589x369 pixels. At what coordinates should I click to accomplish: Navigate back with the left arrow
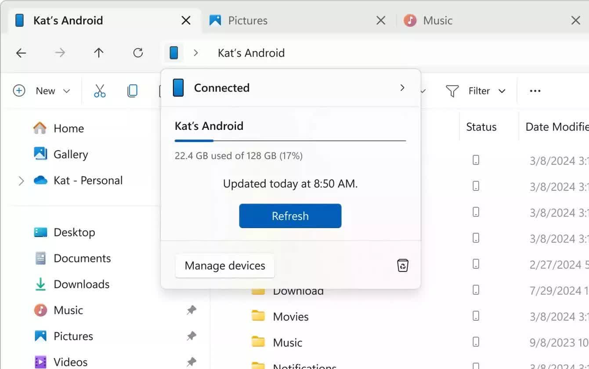pyautogui.click(x=21, y=53)
